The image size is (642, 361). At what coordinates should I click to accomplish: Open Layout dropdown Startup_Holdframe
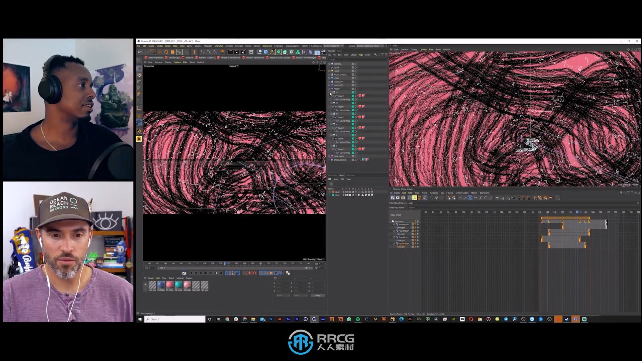click(369, 46)
